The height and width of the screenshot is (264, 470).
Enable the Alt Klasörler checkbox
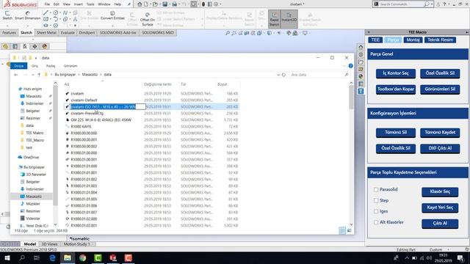(376, 222)
